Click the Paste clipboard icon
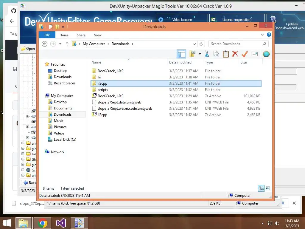This screenshot has width=305, height=229. pyautogui.click(x=225, y=54)
